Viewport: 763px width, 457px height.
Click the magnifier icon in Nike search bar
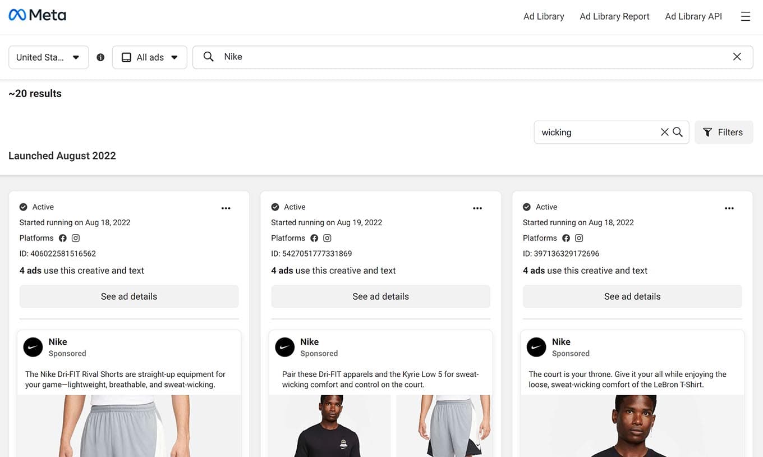coord(208,57)
